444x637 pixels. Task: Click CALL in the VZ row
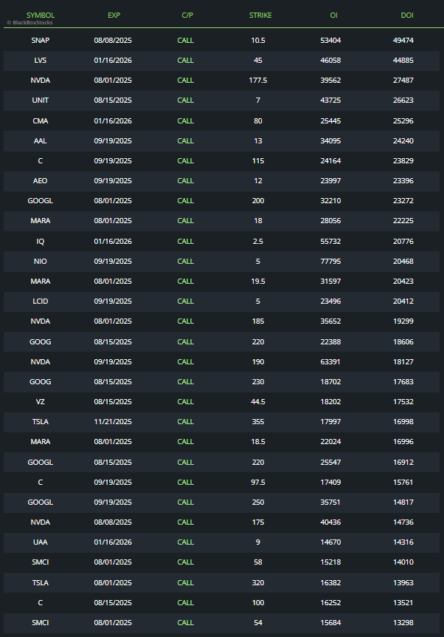185,401
